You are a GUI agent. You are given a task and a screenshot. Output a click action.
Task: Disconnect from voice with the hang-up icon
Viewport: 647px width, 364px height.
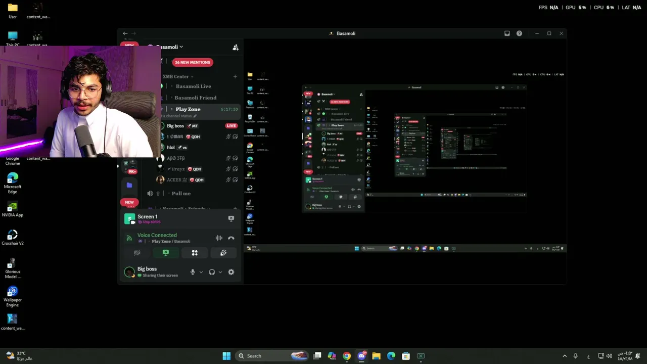231,238
